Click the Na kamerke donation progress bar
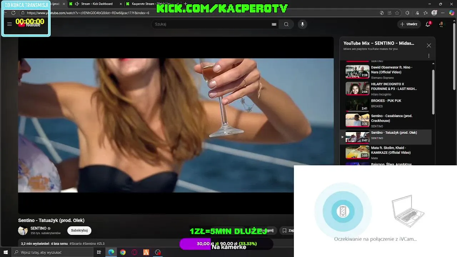 tap(226, 244)
